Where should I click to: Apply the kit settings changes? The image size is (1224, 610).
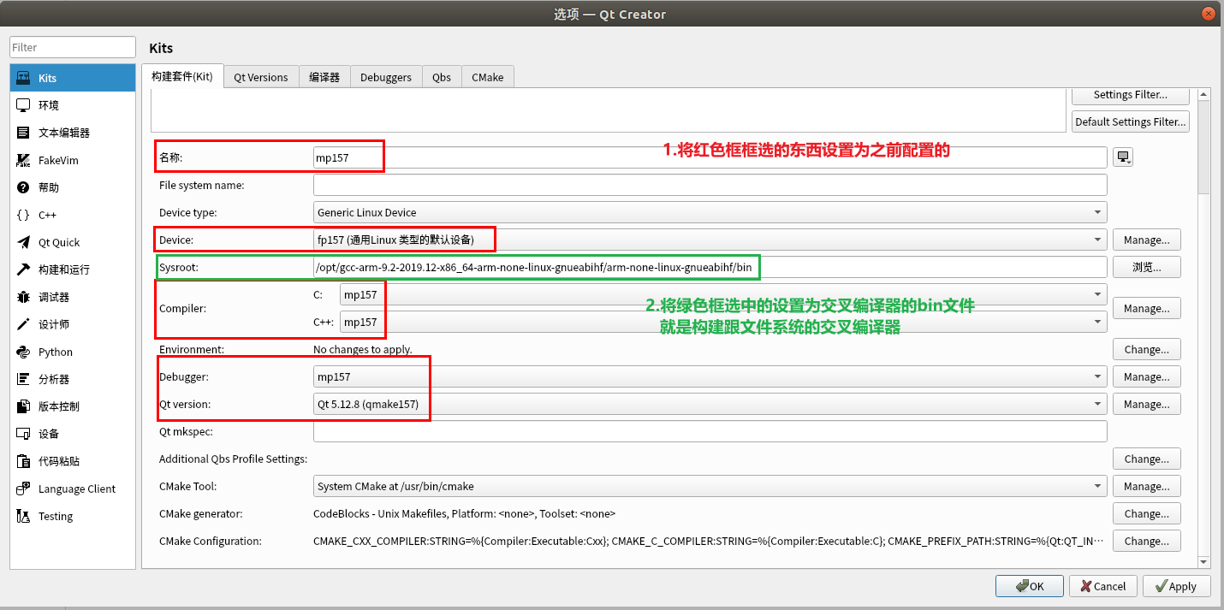1176,586
